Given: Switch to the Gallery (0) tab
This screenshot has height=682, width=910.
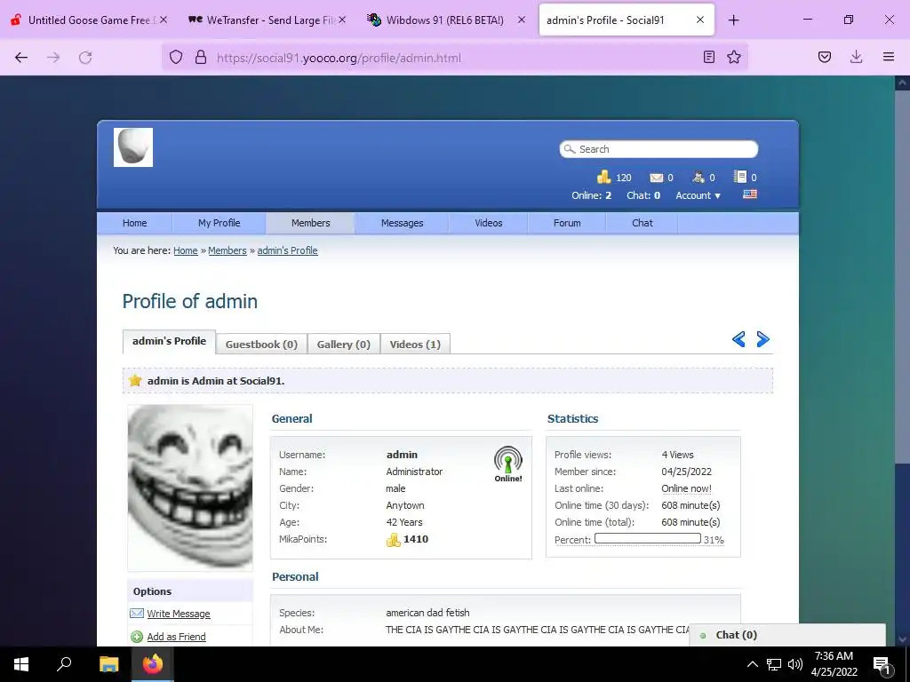Looking at the screenshot, I should [344, 344].
